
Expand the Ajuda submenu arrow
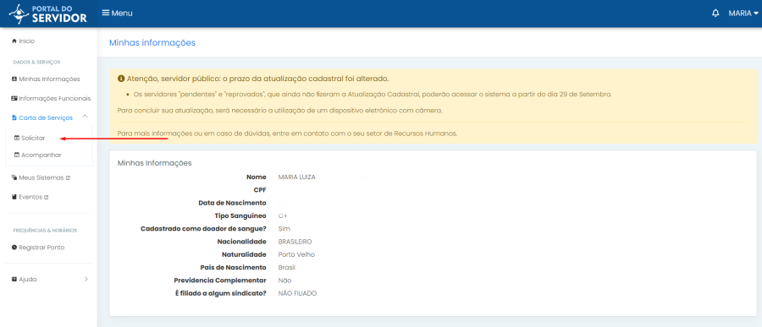86,280
